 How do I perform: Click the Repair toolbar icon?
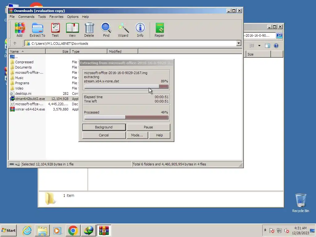(x=160, y=30)
